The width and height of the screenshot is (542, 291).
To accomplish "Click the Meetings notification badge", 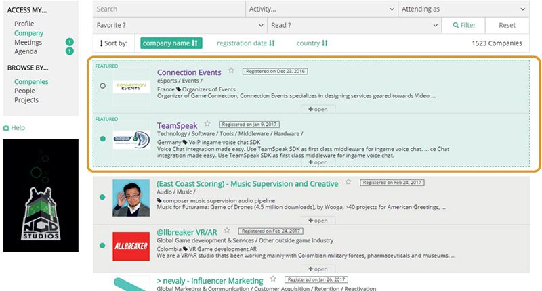I will 70,42.
